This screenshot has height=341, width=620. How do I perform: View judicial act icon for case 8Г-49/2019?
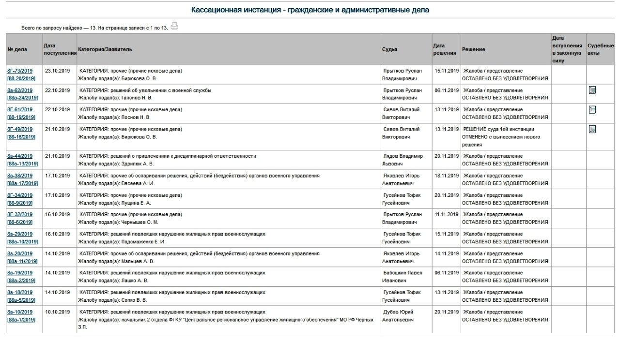592,129
